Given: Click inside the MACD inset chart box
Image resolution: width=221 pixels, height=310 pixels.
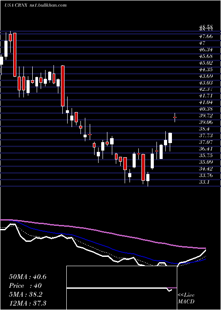Looking at the screenshot, I should [x=122, y=288].
